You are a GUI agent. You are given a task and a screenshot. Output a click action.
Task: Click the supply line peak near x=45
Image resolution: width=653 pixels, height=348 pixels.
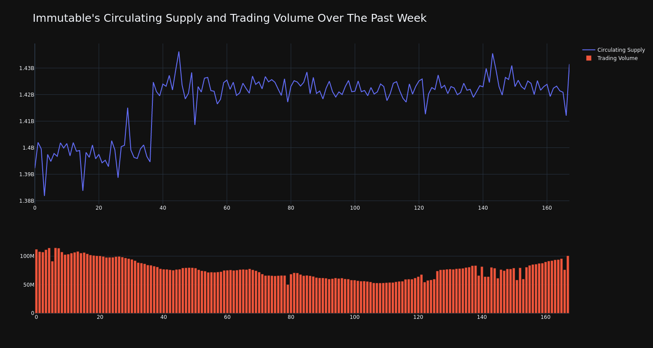(179, 52)
